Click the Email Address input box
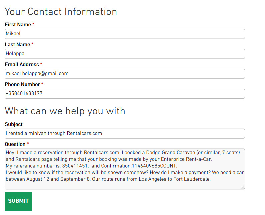The height and width of the screenshot is (215, 265). coord(125,74)
